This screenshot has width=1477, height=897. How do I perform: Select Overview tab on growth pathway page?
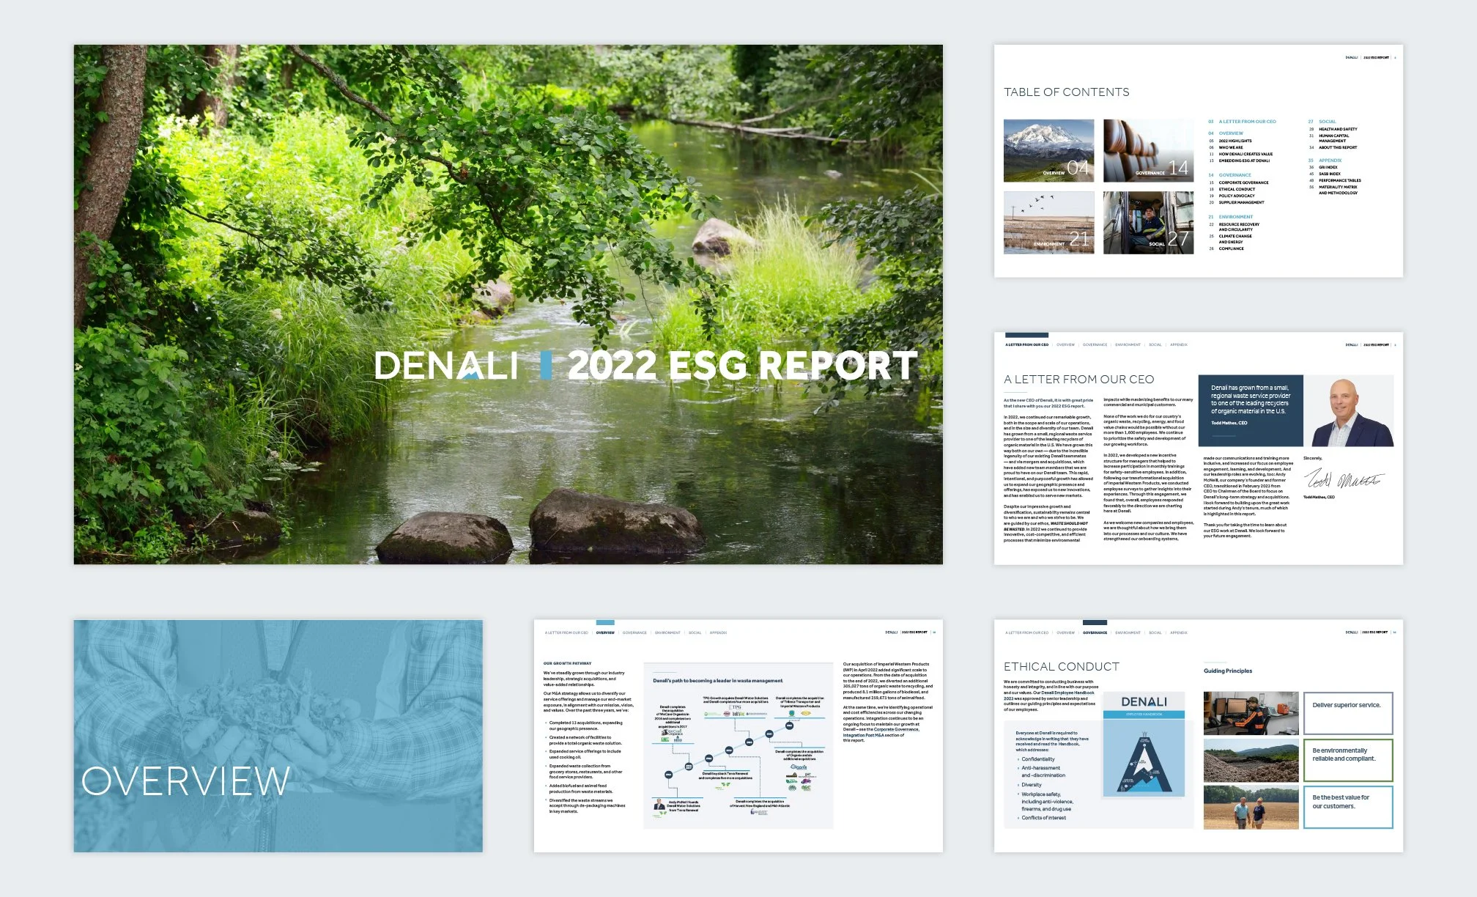[x=605, y=632]
